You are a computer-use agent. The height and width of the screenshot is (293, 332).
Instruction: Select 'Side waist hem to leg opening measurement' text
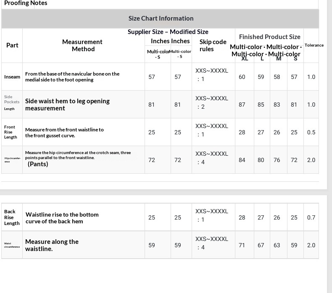[67, 105]
